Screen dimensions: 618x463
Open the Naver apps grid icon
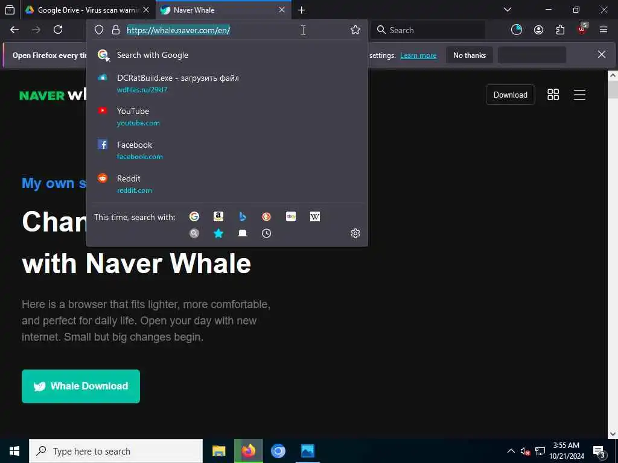point(553,95)
